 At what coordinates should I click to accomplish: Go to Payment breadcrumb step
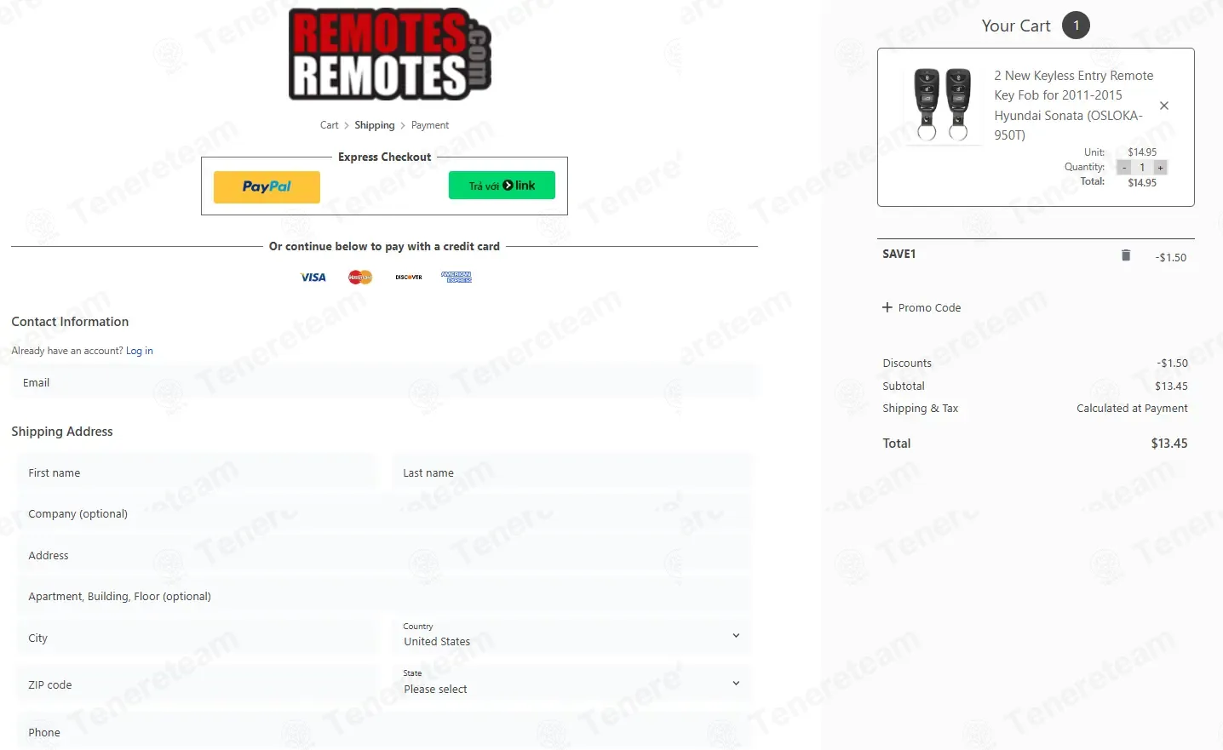430,125
